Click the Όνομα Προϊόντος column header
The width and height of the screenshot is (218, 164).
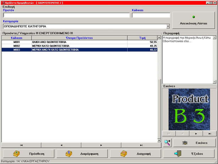coord(79,38)
